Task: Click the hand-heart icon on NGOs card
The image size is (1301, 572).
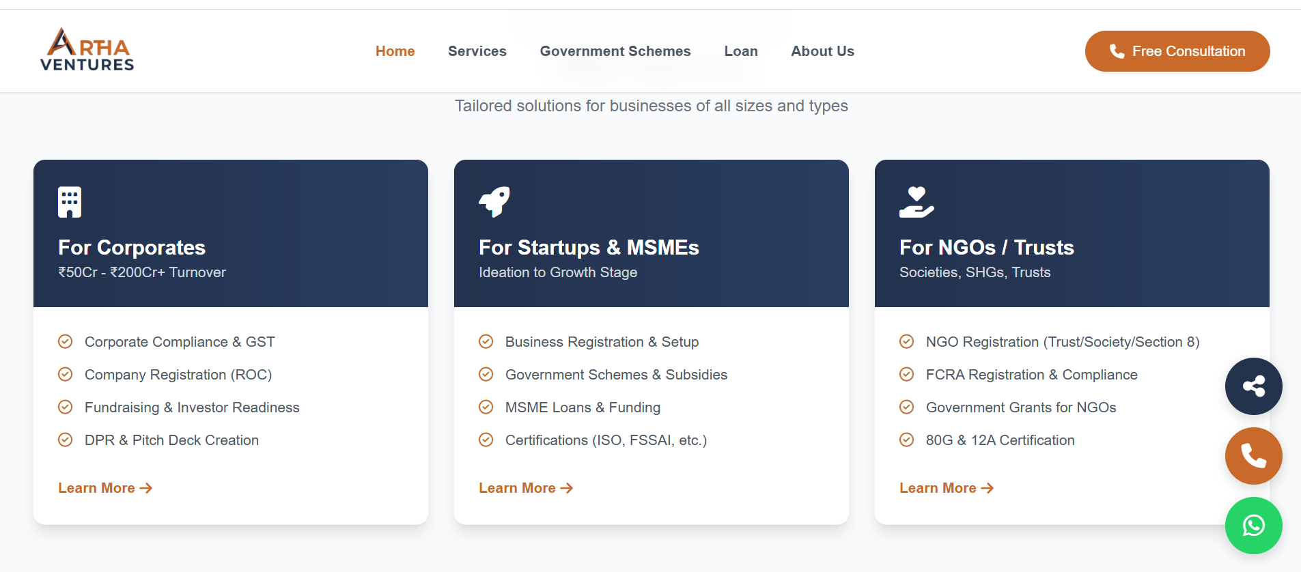Action: click(917, 202)
